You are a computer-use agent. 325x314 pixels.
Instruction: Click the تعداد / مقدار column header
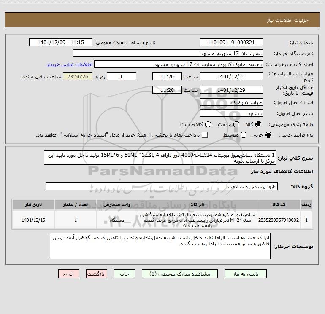76,204
